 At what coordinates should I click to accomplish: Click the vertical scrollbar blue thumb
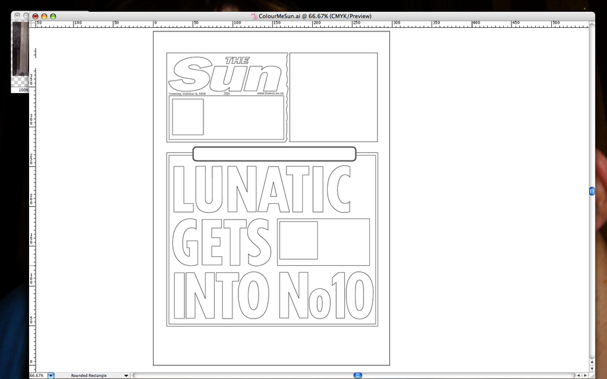pyautogui.click(x=592, y=191)
